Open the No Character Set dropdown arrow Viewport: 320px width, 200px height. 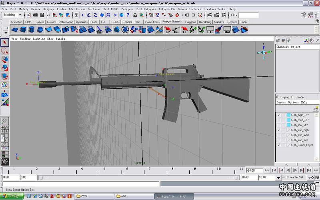[x=278, y=178]
